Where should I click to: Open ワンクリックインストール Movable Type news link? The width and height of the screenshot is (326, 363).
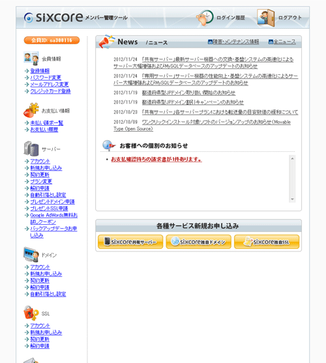[202, 125]
